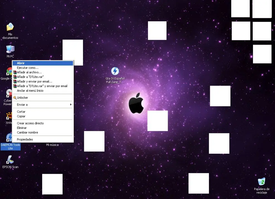Open Propiedades from the context menu
275x199 pixels.
tap(43, 139)
